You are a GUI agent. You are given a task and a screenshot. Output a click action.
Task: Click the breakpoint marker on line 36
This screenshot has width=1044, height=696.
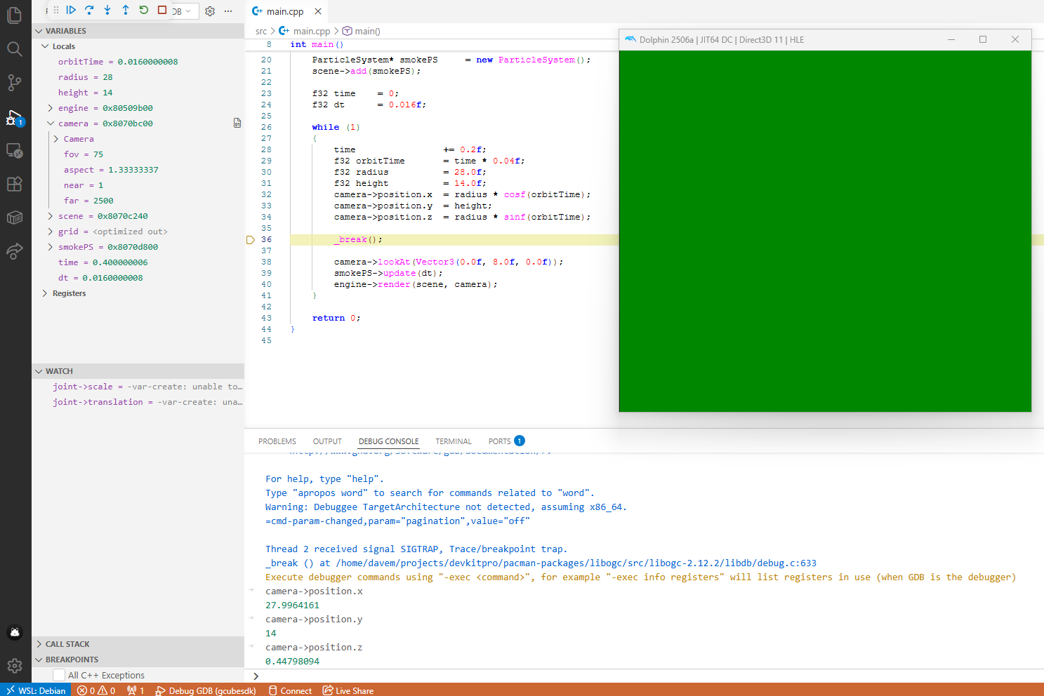tap(251, 240)
